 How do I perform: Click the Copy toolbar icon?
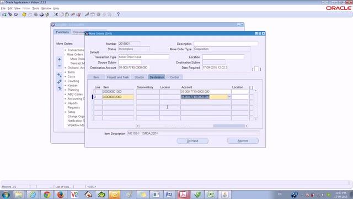pos(62,14)
